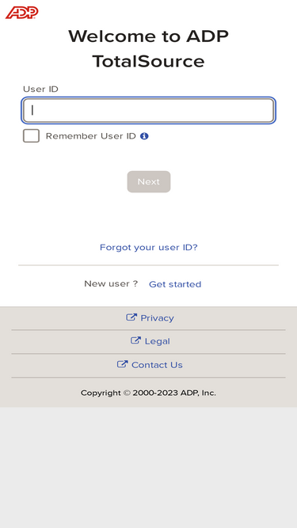The height and width of the screenshot is (528, 297).
Task: Click the Next button
Action: 149,182
